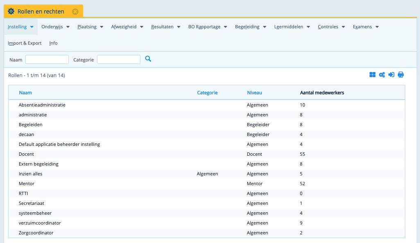Click employee count 55 for Docent
This screenshot has width=420, height=243.
tap(303, 154)
